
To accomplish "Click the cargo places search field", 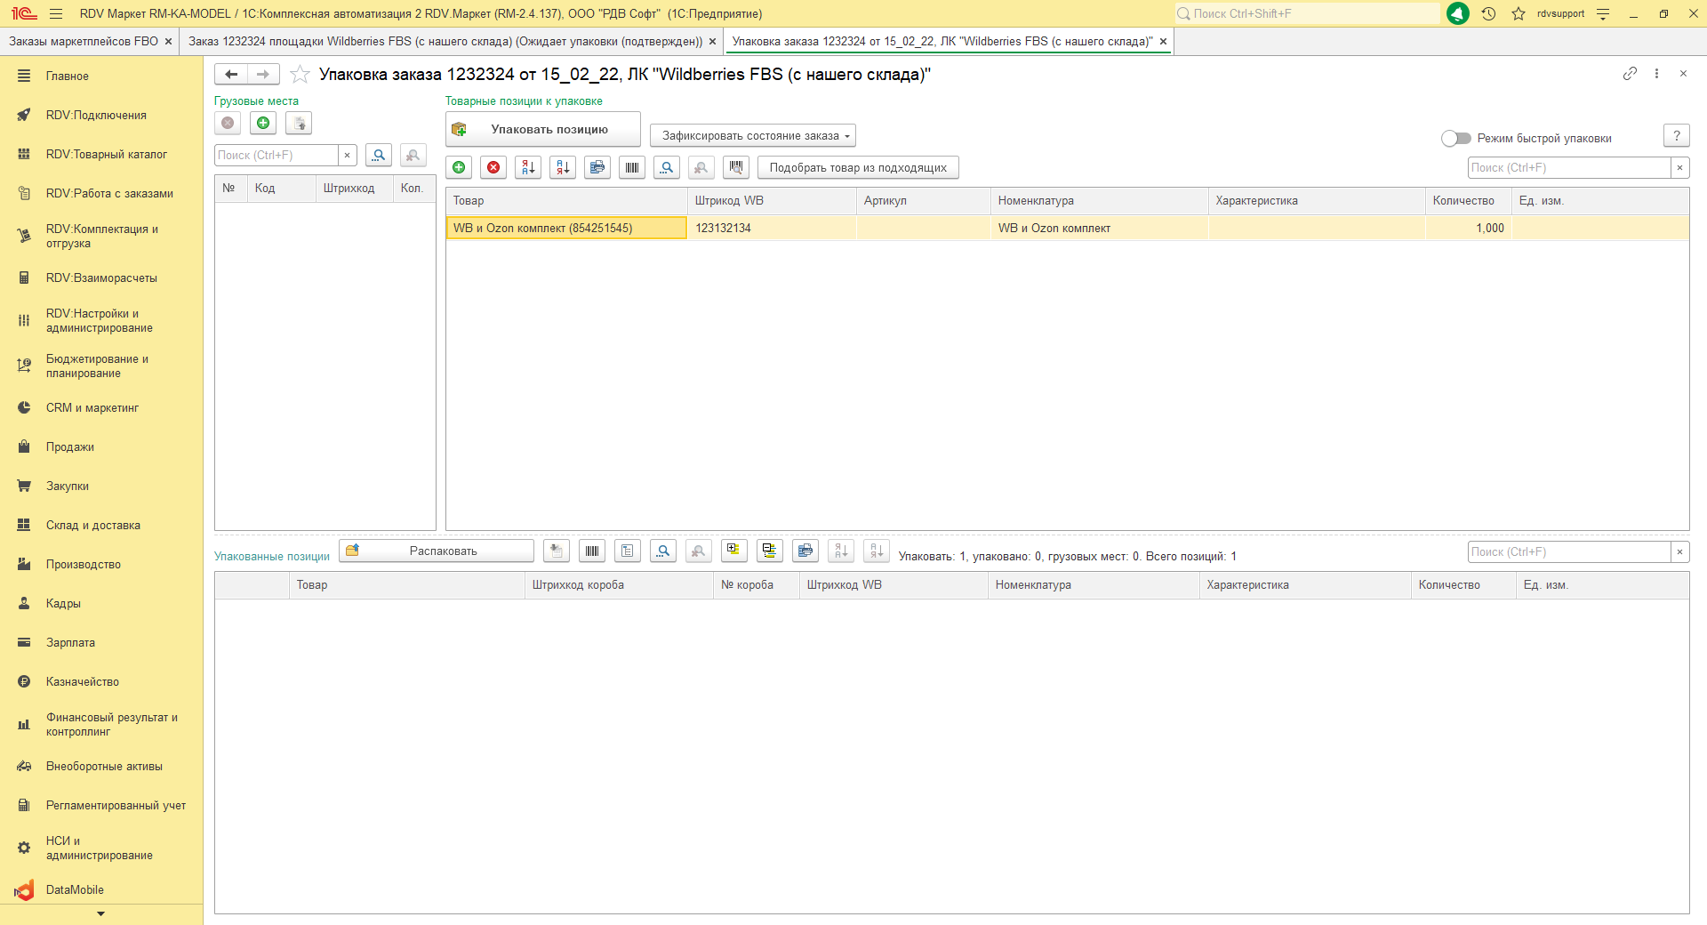I will 276,156.
